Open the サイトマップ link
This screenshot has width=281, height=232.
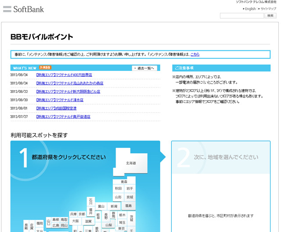(268, 9)
